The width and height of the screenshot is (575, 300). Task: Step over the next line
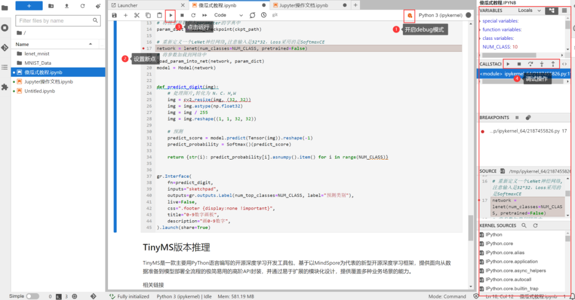click(x=530, y=64)
